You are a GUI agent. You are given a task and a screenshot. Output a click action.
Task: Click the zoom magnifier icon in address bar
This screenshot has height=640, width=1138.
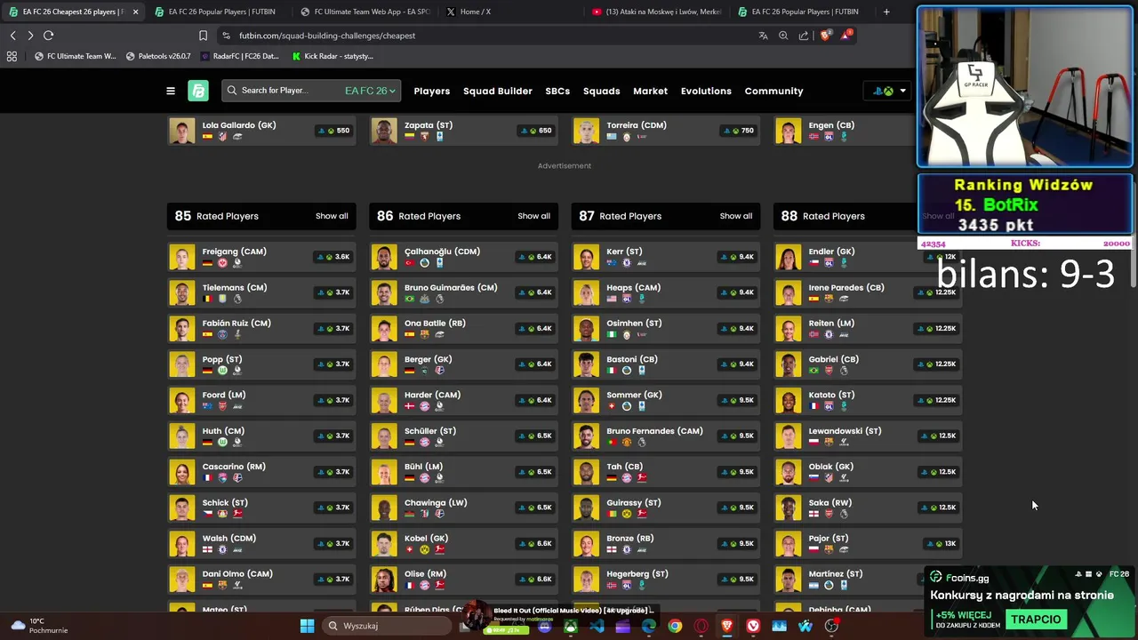(x=783, y=36)
